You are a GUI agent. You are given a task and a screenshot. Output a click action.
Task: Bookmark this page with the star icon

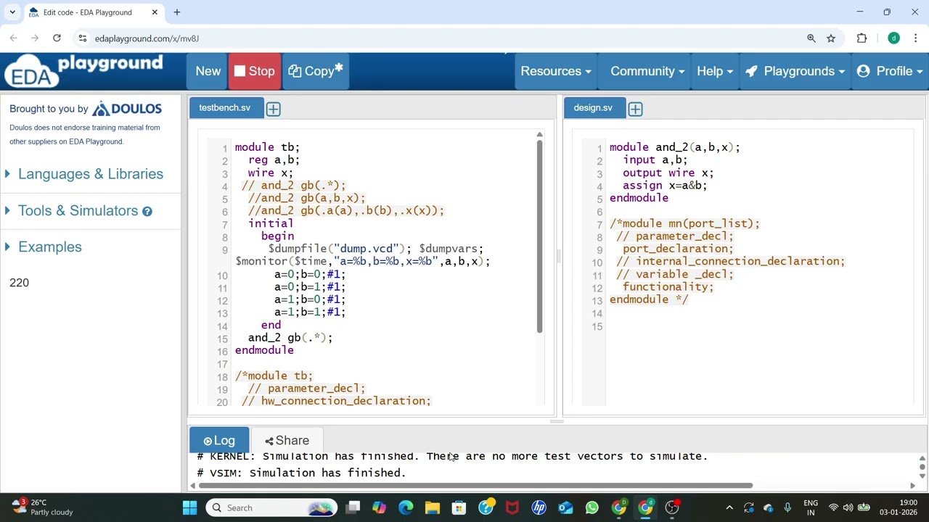831,38
